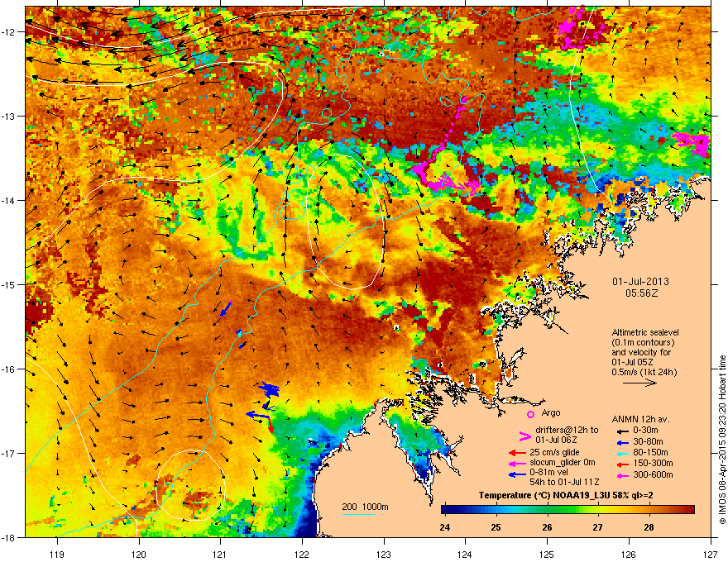Click the blue arrow beside 0-81m vel
The height and width of the screenshot is (562, 728).
pos(517,474)
